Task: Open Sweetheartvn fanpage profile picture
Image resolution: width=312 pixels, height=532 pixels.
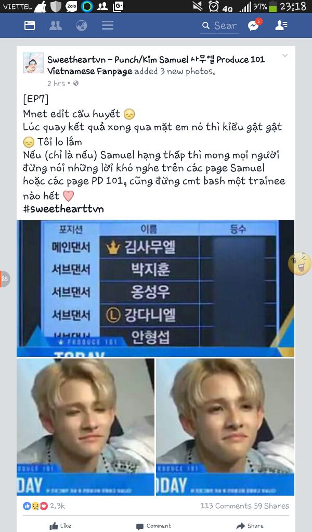Action: tap(33, 63)
